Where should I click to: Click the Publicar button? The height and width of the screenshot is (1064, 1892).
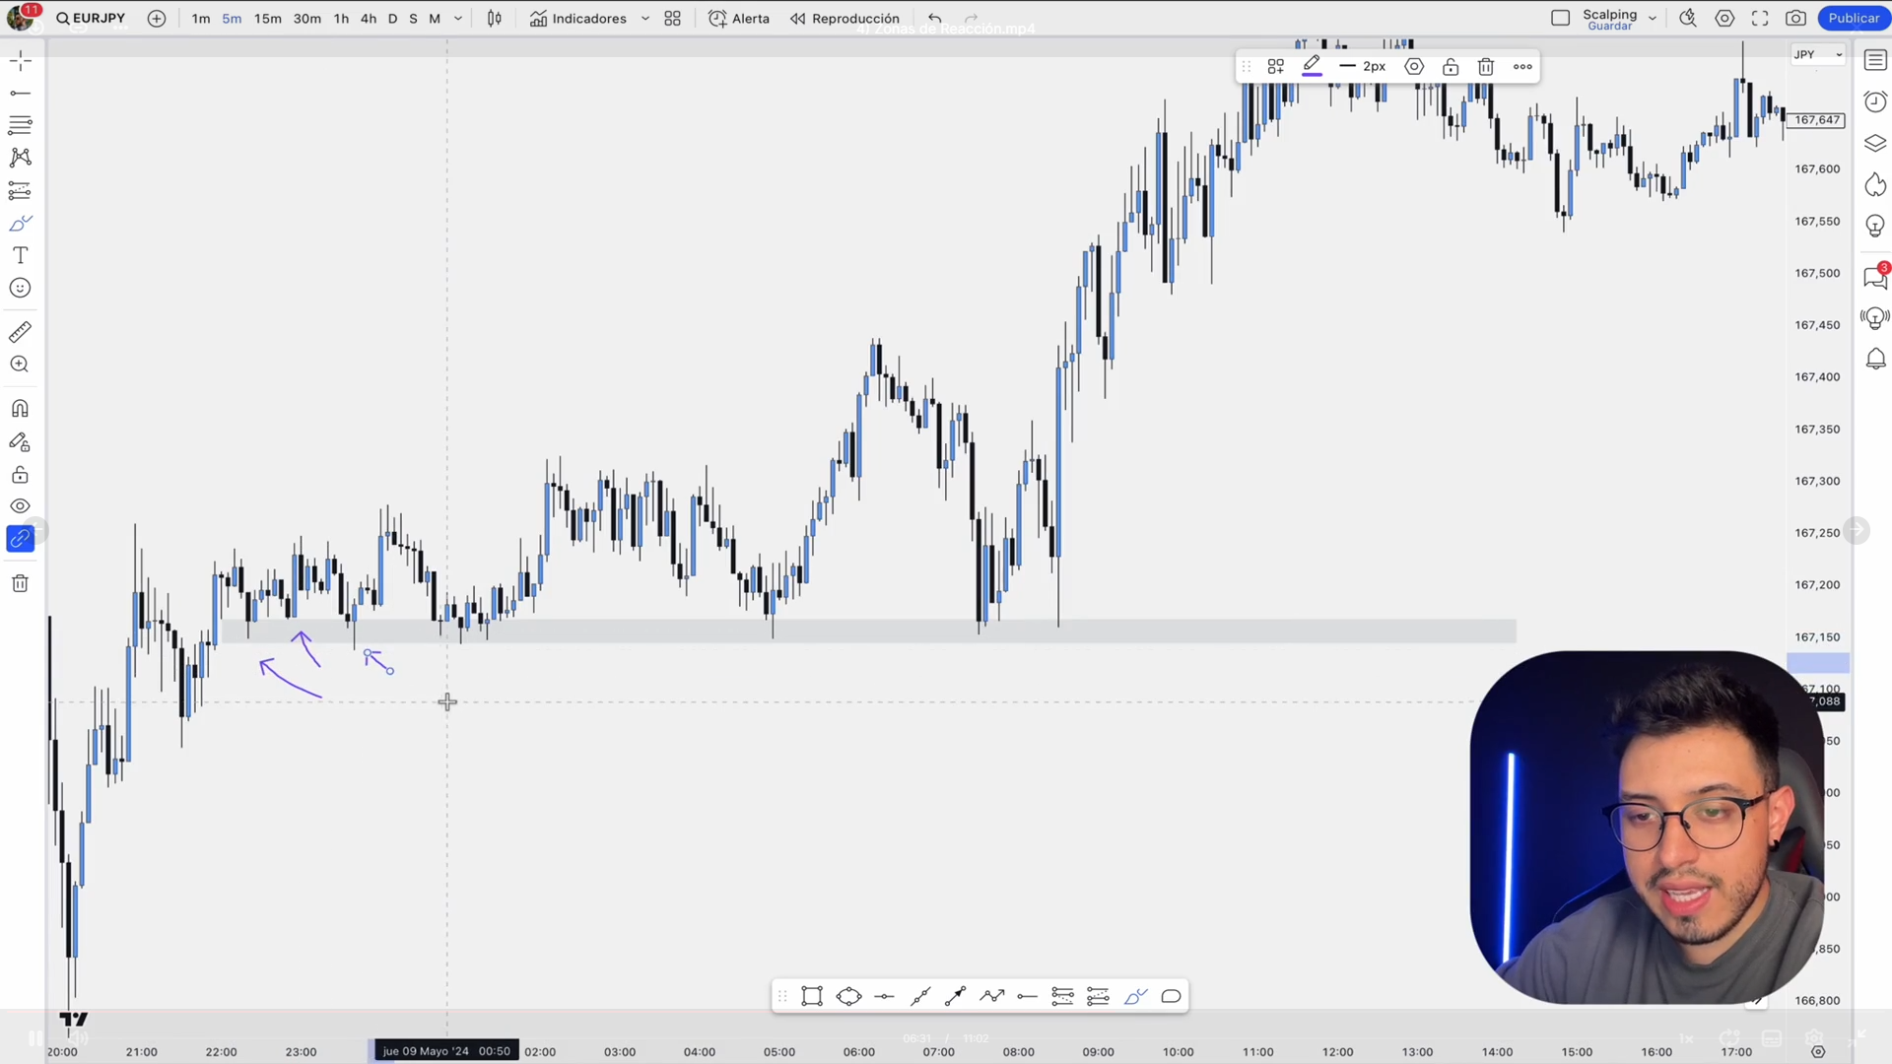tap(1854, 18)
